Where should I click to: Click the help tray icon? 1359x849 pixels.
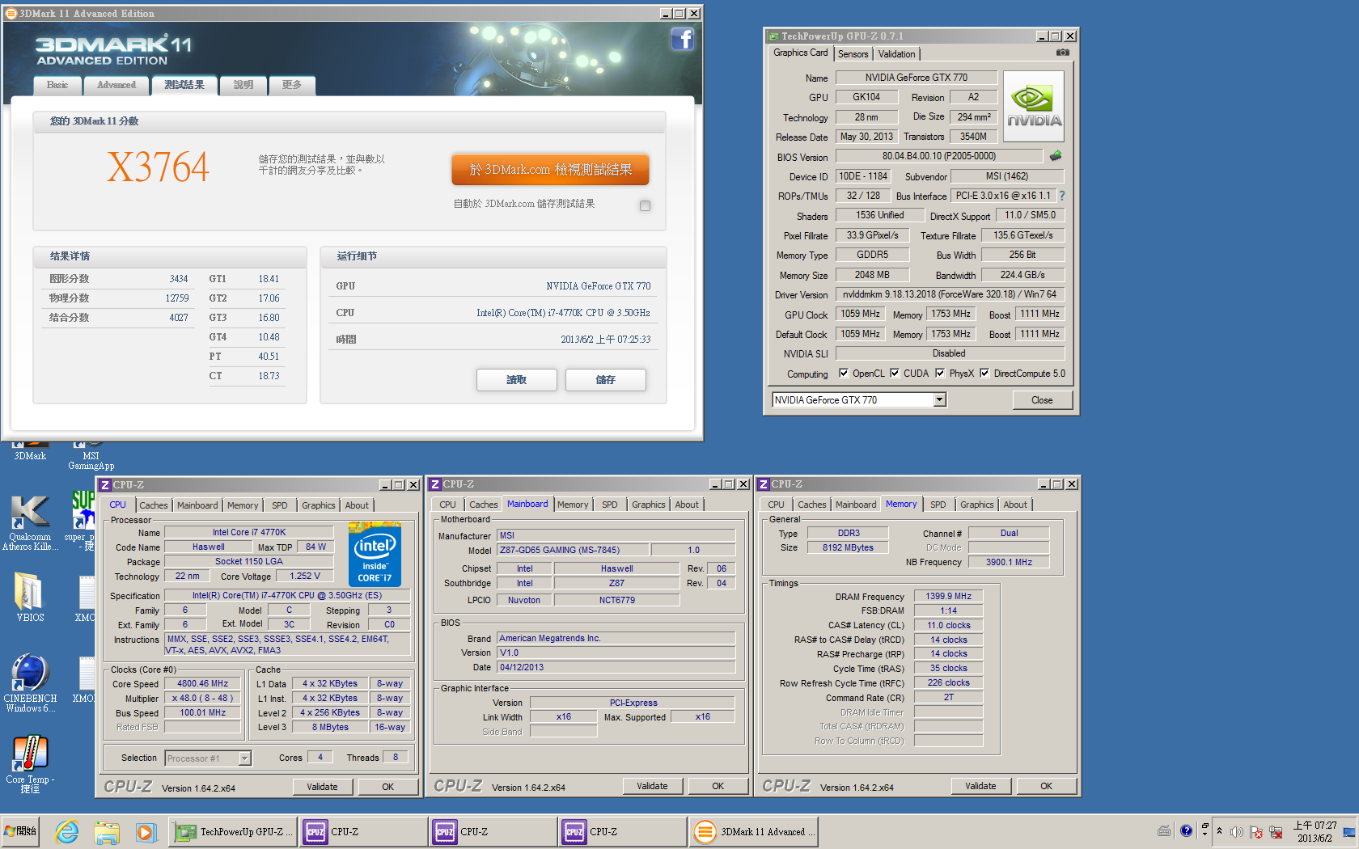pos(1186,831)
